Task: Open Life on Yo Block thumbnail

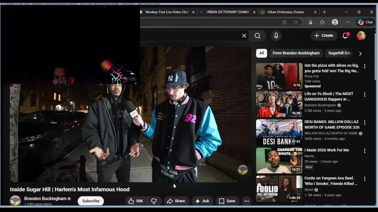Action: (x=279, y=104)
